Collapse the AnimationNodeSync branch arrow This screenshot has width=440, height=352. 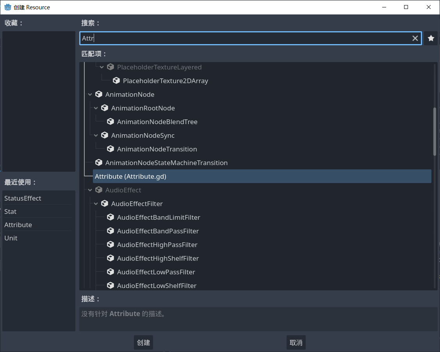96,135
